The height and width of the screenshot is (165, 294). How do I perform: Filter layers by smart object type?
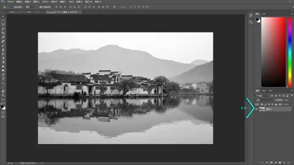pyautogui.click(x=287, y=96)
